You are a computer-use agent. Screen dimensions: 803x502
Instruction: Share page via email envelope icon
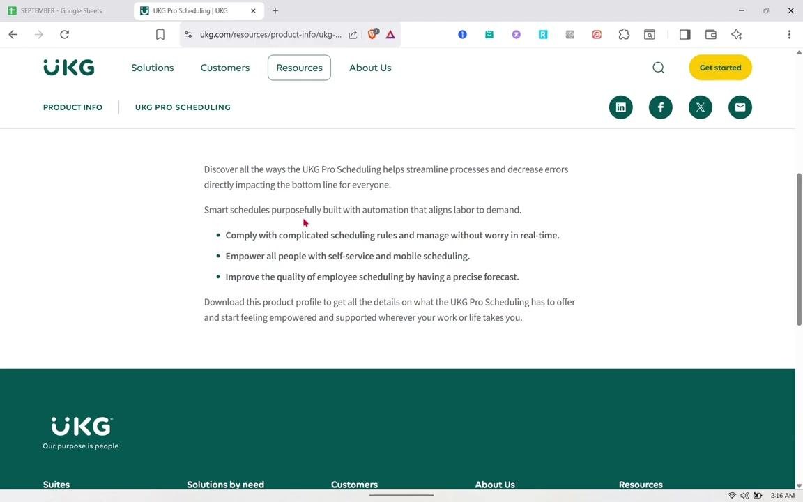(740, 107)
